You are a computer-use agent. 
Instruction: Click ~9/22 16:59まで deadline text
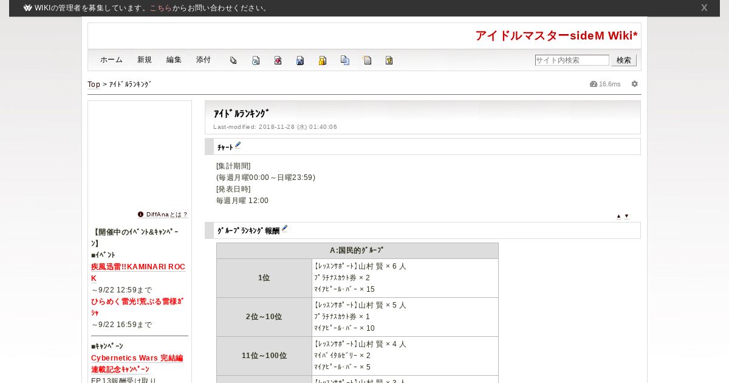(122, 325)
